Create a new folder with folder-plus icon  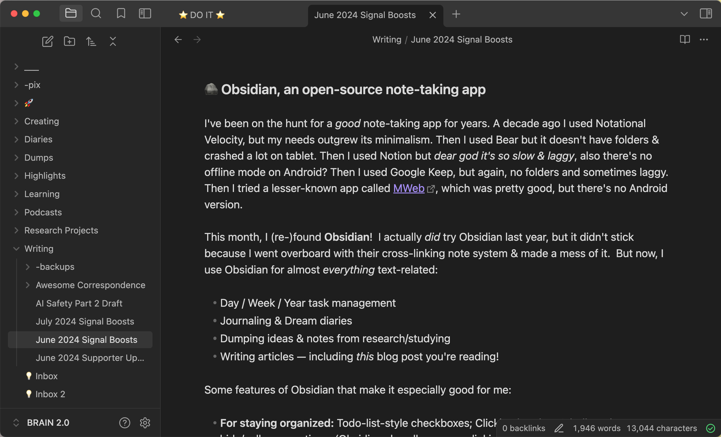click(x=69, y=41)
